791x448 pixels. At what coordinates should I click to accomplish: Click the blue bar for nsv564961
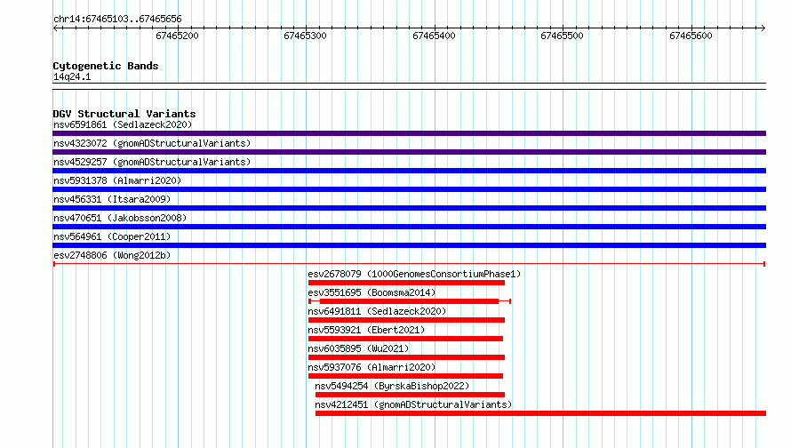(409, 245)
